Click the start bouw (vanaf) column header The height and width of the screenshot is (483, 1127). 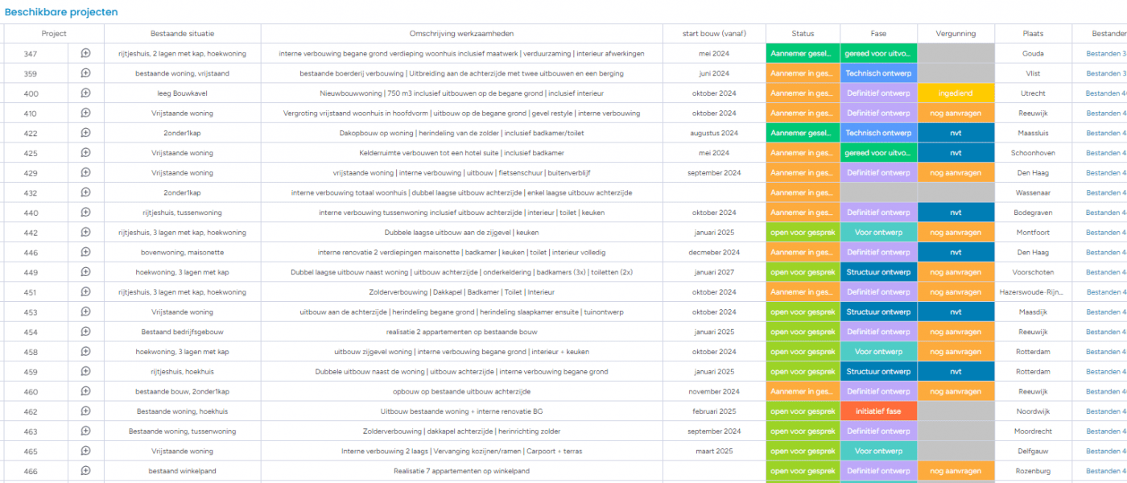pyautogui.click(x=714, y=34)
